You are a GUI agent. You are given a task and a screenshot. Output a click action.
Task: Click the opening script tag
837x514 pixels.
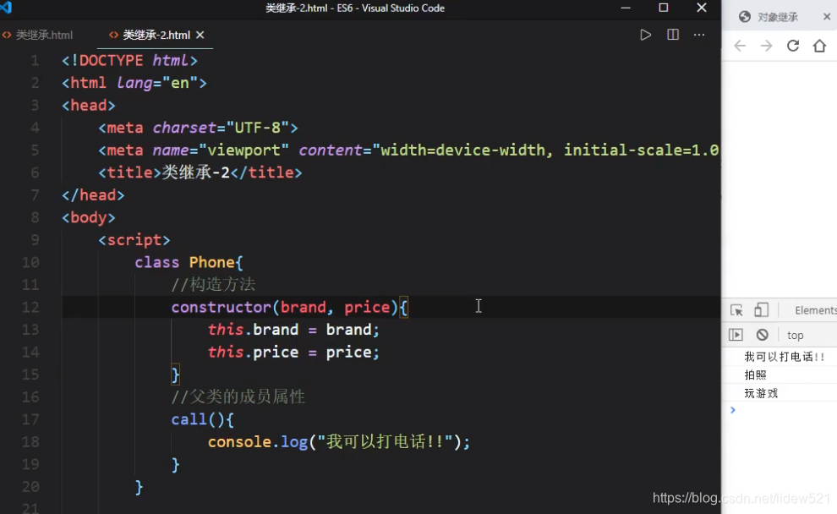[134, 240]
